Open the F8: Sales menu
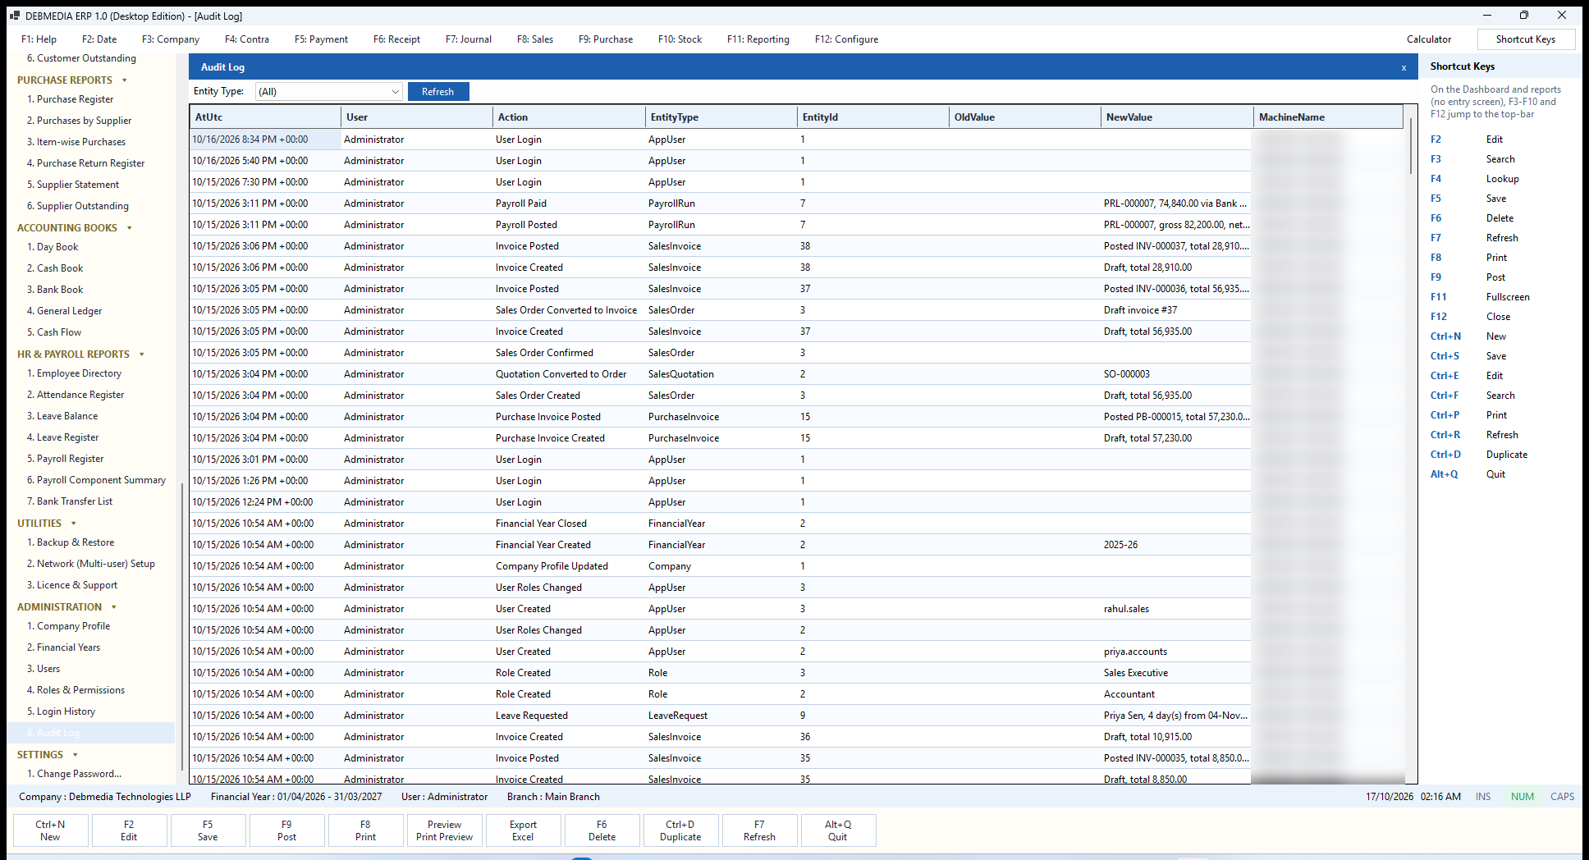The image size is (1589, 860). coord(535,39)
